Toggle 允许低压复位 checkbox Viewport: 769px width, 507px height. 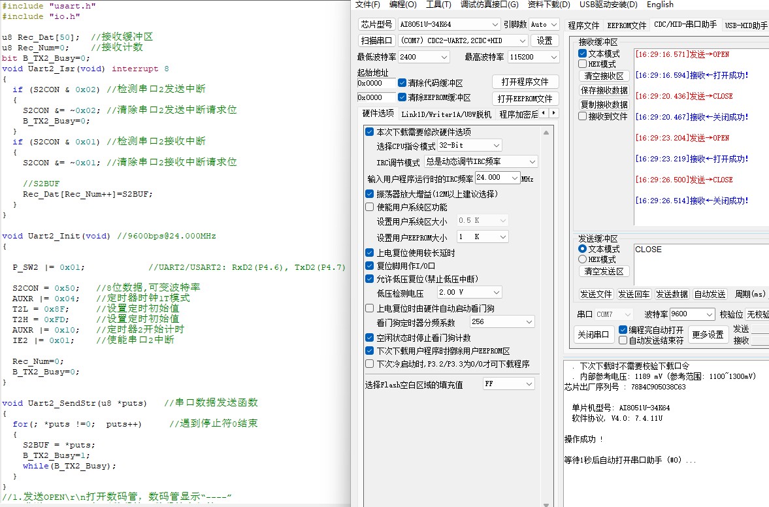pos(369,279)
